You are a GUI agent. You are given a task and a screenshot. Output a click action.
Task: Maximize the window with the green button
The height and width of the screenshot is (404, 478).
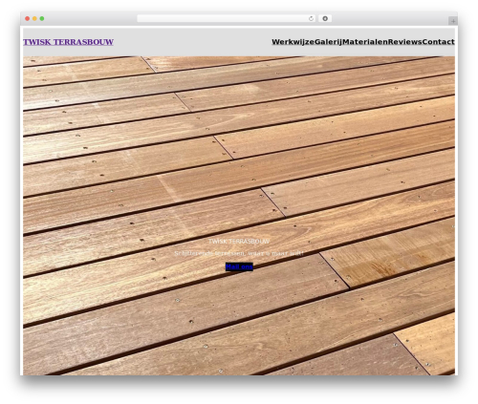pyautogui.click(x=42, y=18)
